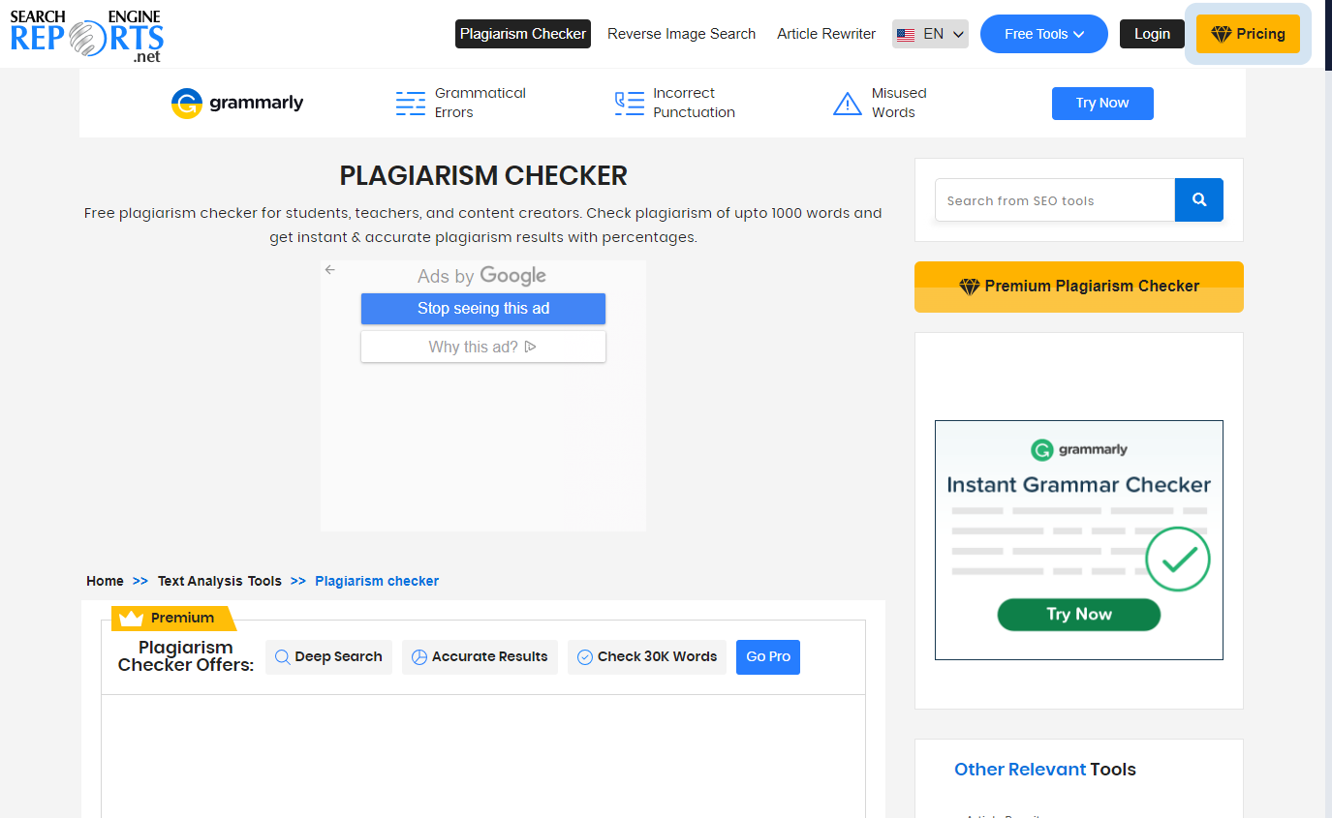Click Why this ad? button
This screenshot has width=1332, height=818.
click(483, 347)
